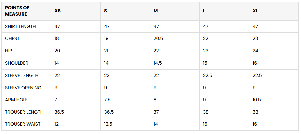Select the 37 trouser length value
The width and height of the screenshot is (301, 134).
pos(156,112)
